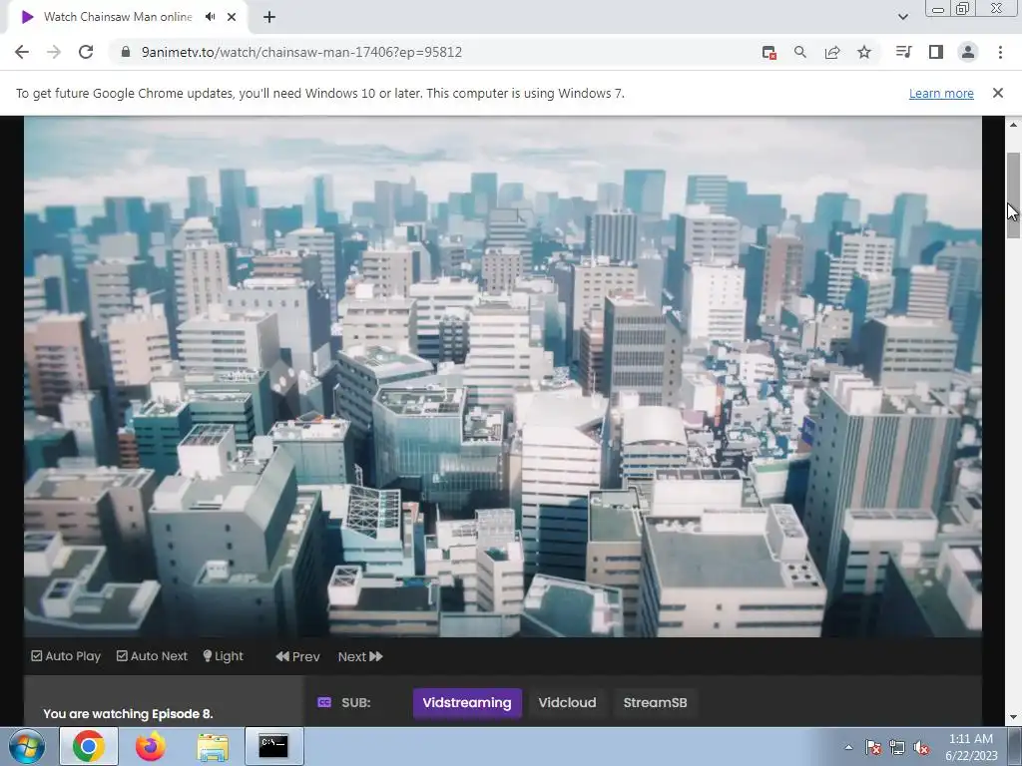Open media controls icon in toolbar

click(x=903, y=52)
